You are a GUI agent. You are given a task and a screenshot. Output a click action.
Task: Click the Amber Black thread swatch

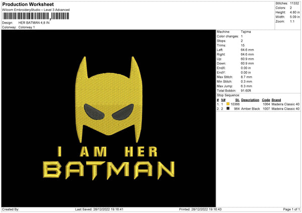228,109
